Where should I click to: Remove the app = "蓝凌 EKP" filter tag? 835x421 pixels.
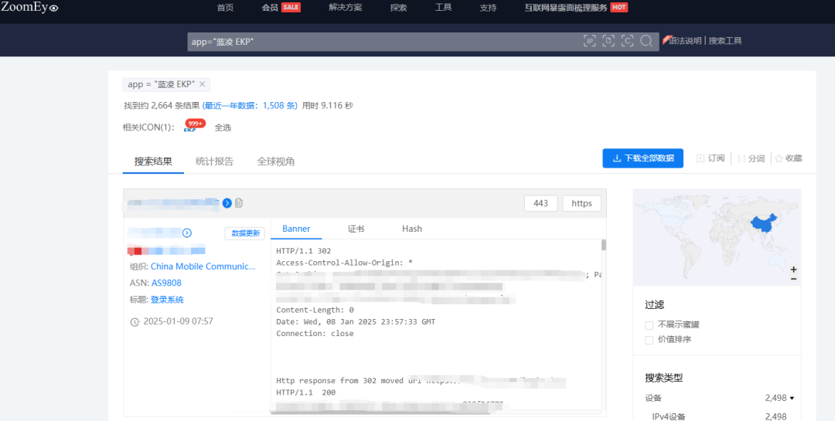point(203,84)
